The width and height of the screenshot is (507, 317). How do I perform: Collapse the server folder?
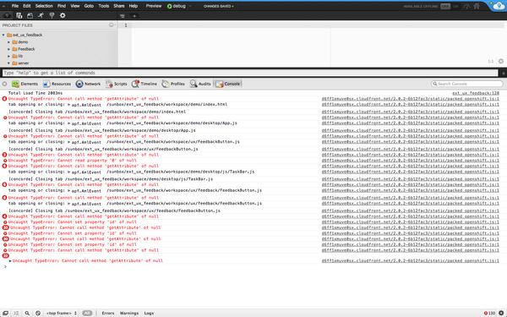(9, 63)
